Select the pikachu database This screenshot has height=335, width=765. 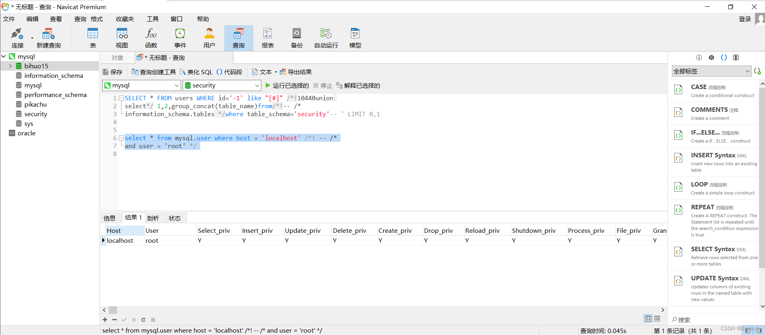point(36,104)
